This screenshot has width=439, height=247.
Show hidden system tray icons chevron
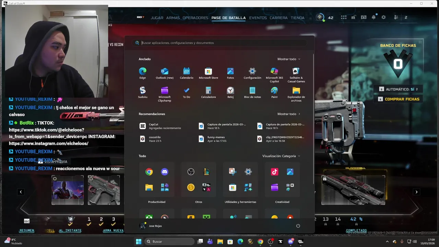[388, 242]
